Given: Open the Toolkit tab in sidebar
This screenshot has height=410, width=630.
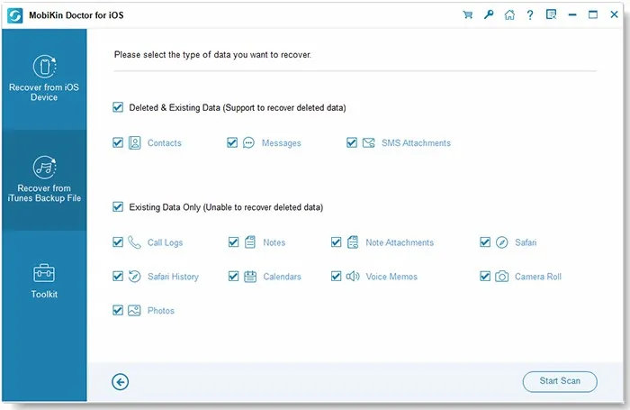Looking at the screenshot, I should tap(44, 280).
